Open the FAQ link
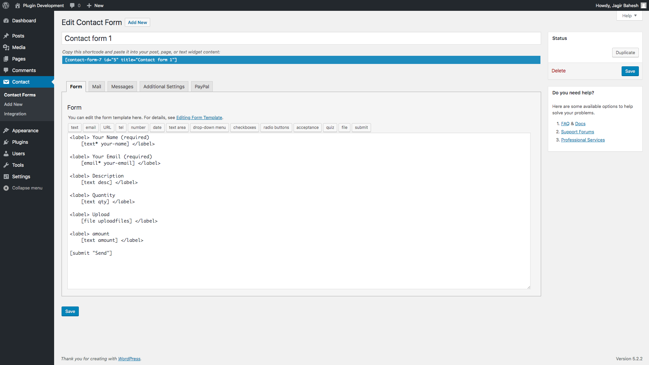The width and height of the screenshot is (649, 365). point(565,124)
